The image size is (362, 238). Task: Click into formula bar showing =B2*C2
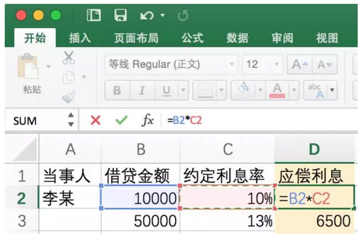[259, 121]
